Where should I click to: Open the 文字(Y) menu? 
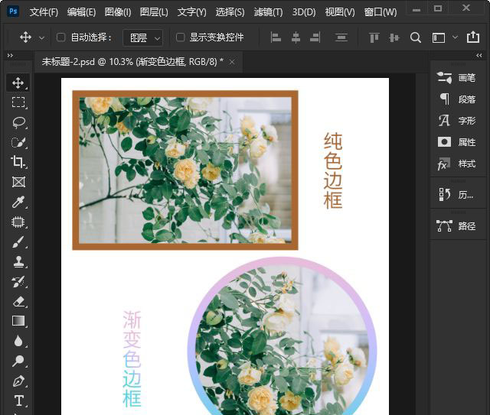(192, 12)
